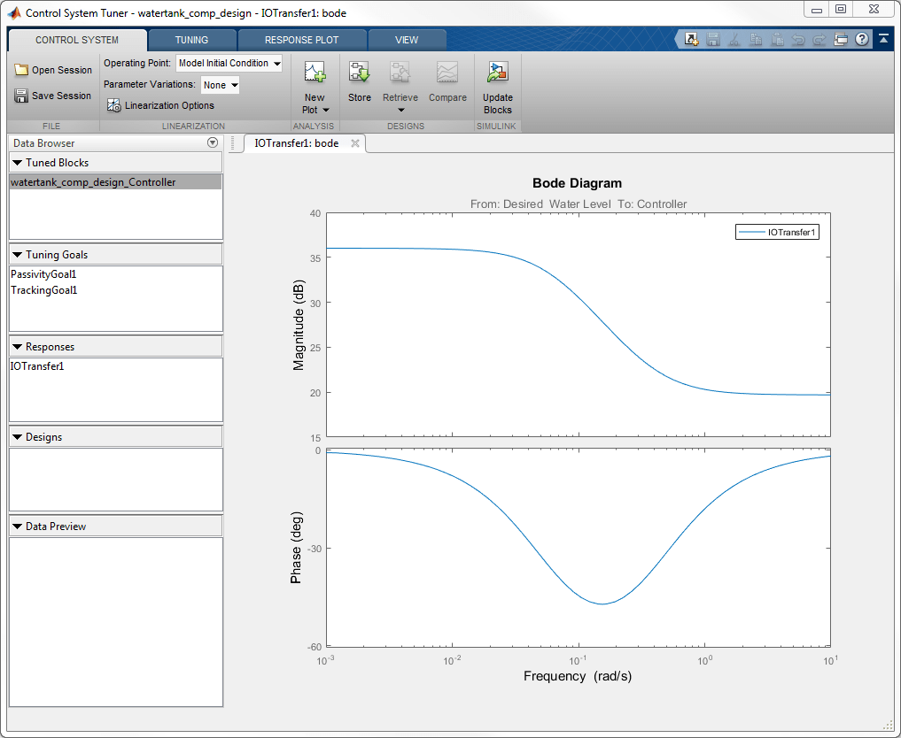
Task: Open the help question mark icon
Action: 862,39
